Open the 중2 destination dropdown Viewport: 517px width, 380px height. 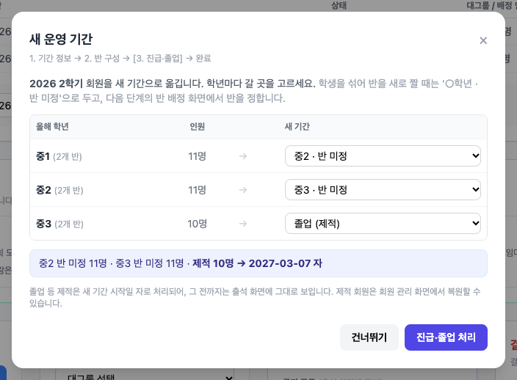(383, 190)
